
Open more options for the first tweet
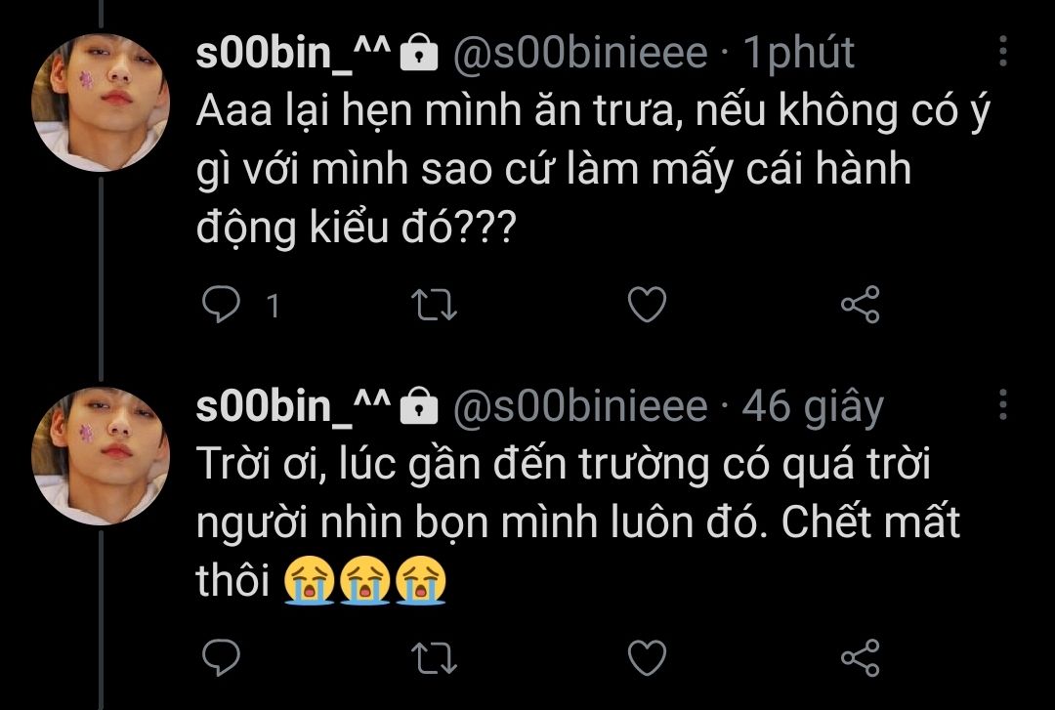tap(1004, 51)
